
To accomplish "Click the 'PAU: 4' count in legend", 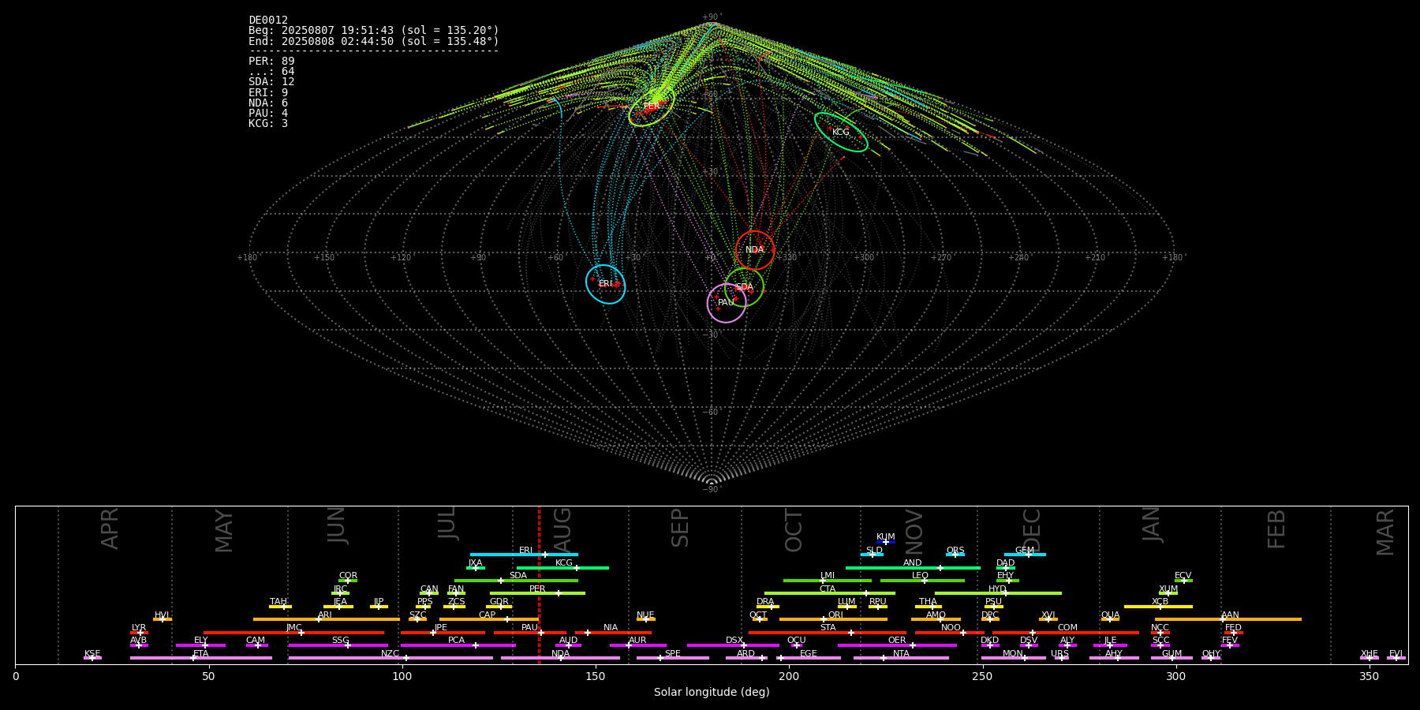I will [268, 114].
